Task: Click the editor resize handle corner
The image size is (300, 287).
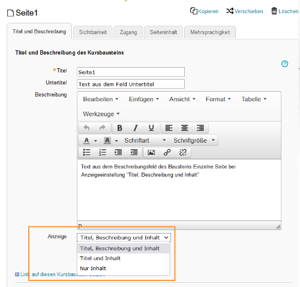Action: 278,226
